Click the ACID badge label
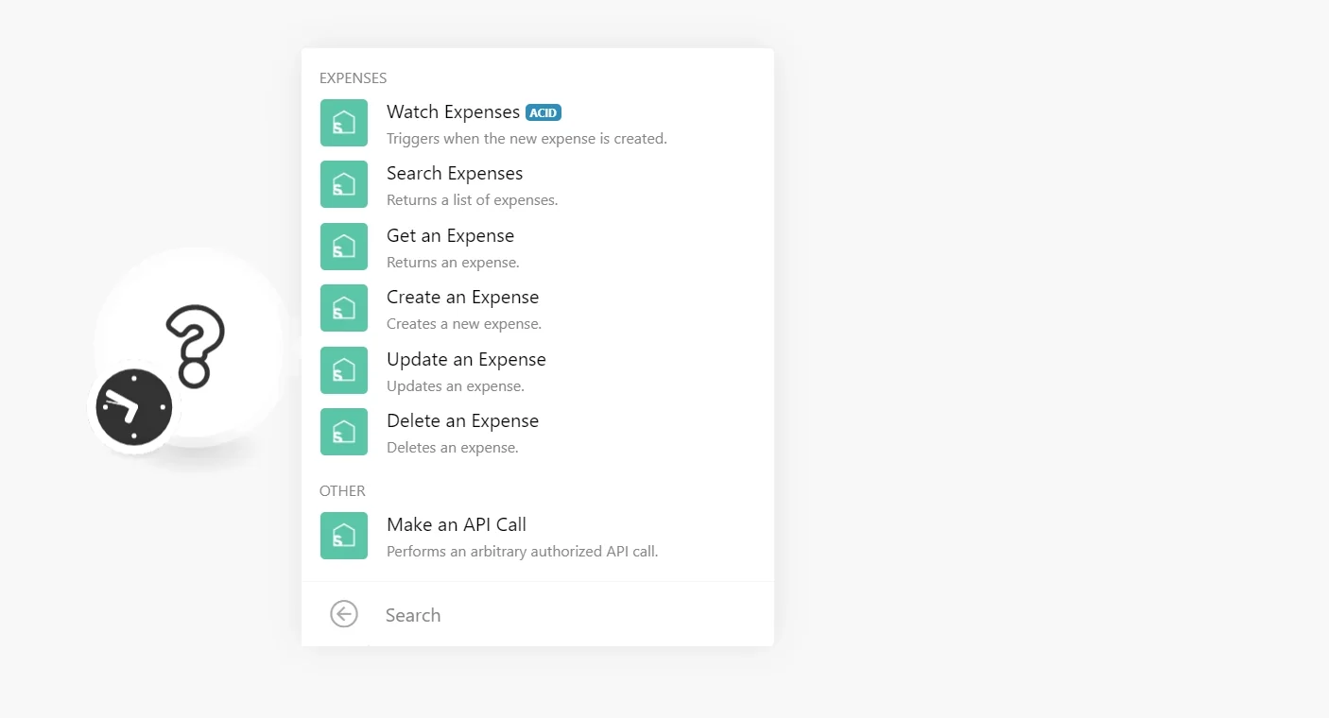 tap(544, 112)
